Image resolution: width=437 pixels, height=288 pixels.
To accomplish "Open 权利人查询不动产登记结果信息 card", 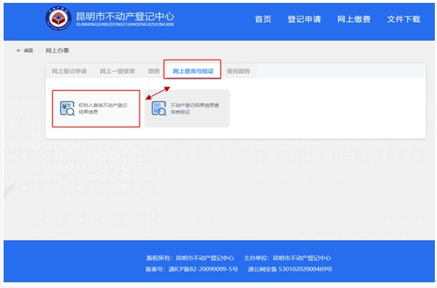I will (95, 108).
